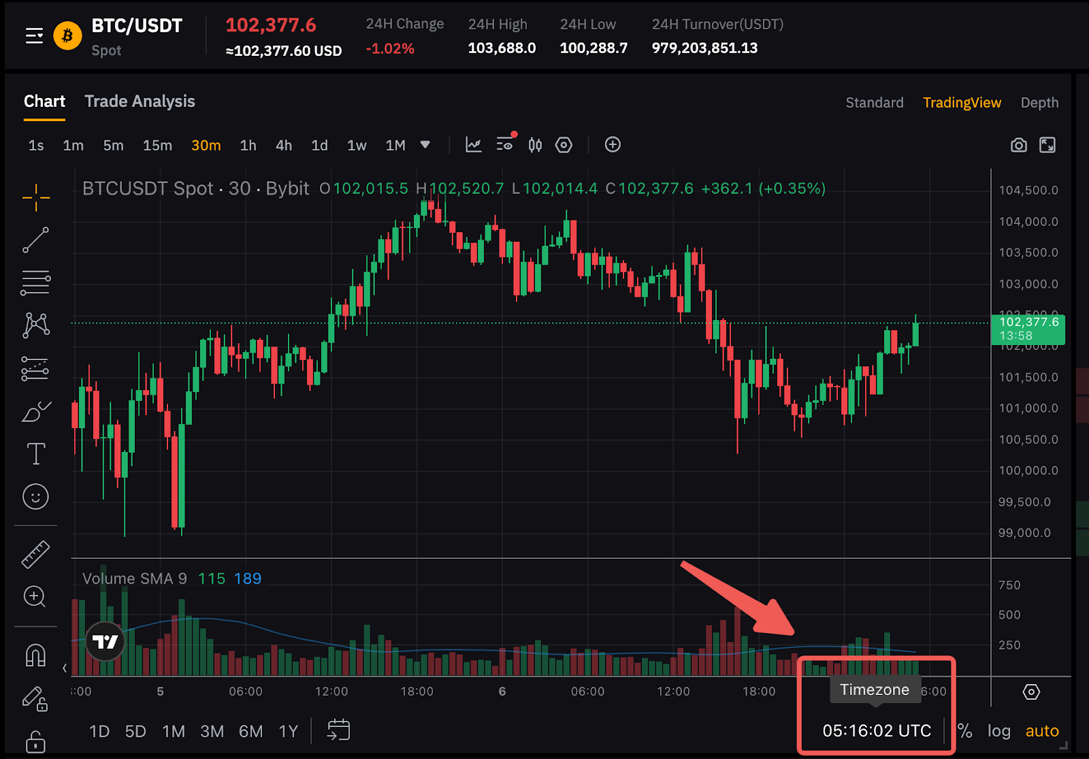This screenshot has height=759, width=1089.
Task: Open the emoji sticker tool
Action: [35, 497]
